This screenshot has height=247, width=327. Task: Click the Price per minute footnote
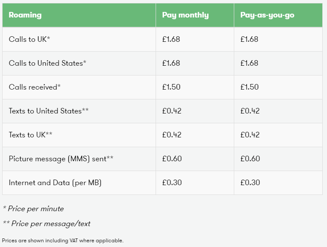[33, 209]
